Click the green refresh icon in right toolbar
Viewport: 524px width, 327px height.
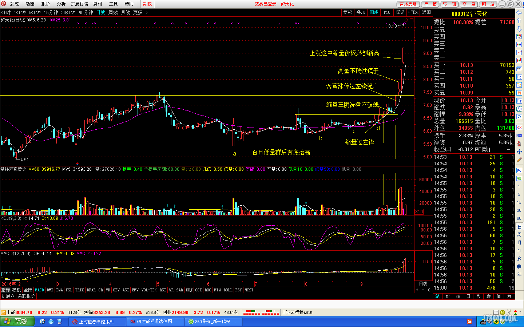coord(519,178)
